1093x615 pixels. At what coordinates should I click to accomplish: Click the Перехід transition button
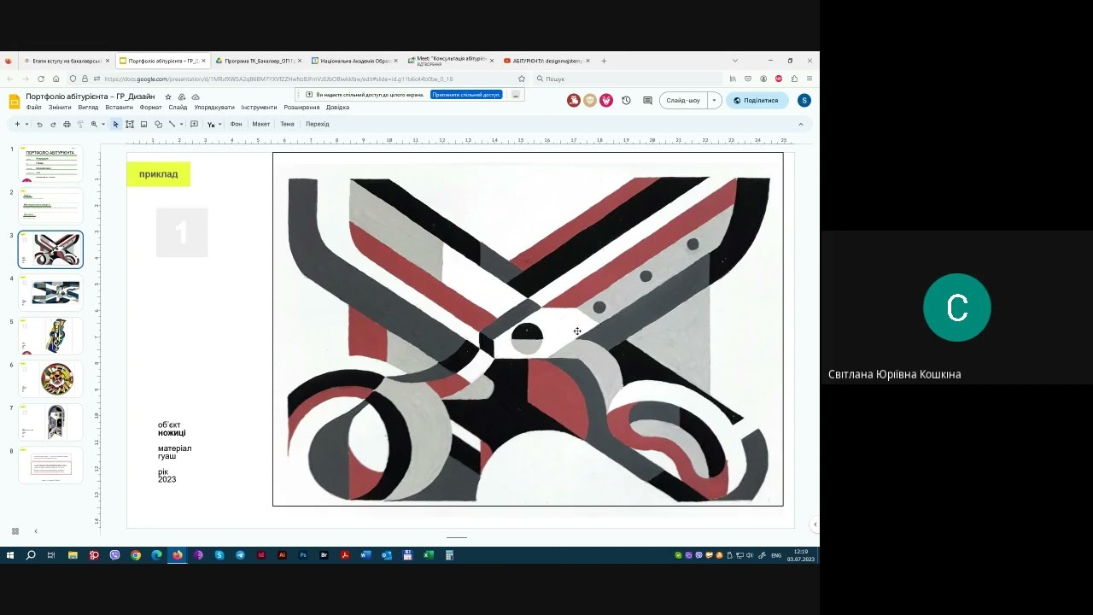click(x=318, y=124)
